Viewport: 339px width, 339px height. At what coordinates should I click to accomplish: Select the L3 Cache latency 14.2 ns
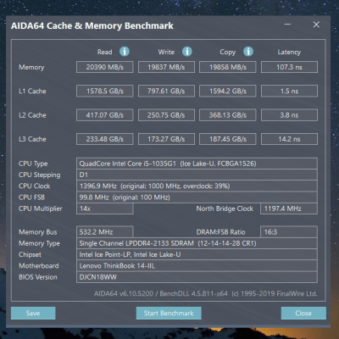[289, 139]
